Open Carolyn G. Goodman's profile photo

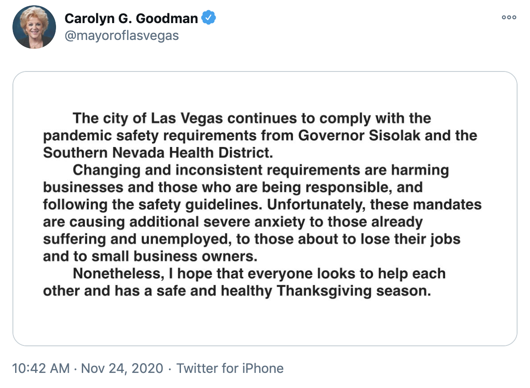click(x=34, y=27)
